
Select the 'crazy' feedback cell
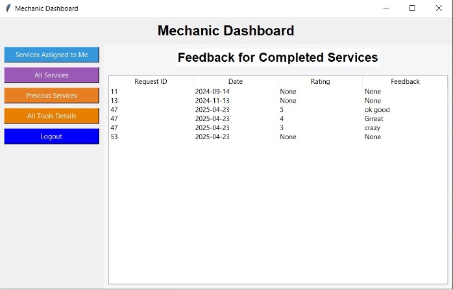(372, 127)
